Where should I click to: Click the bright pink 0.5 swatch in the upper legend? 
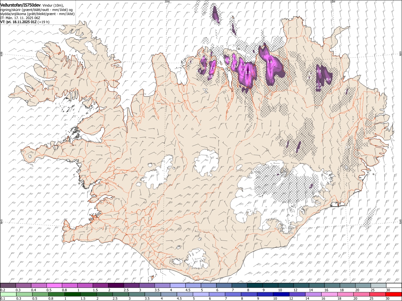tap(54, 285)
